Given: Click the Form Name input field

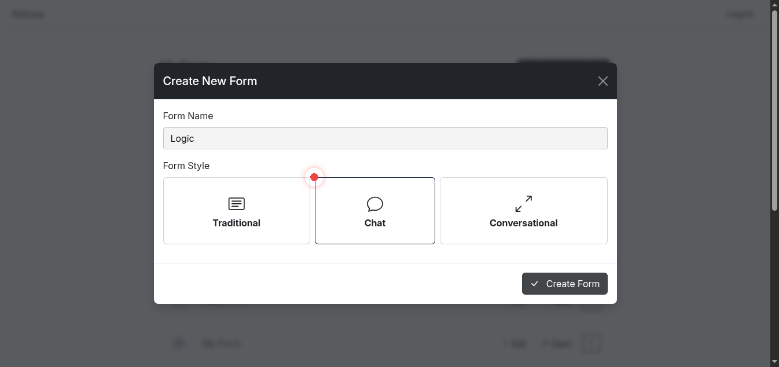Looking at the screenshot, I should [x=385, y=138].
